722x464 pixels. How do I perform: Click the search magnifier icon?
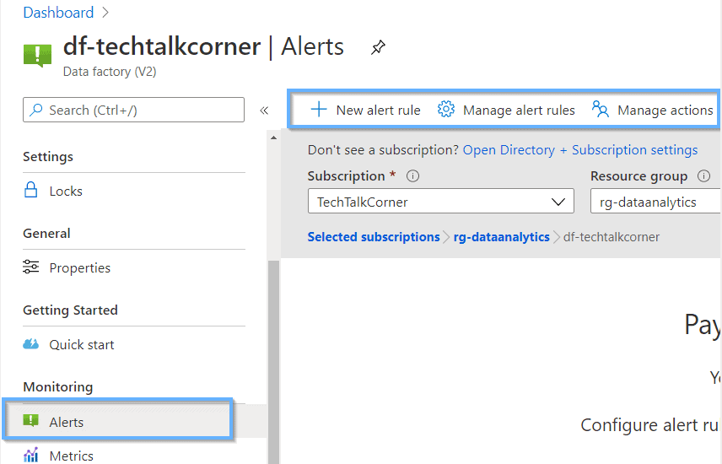tap(36, 110)
